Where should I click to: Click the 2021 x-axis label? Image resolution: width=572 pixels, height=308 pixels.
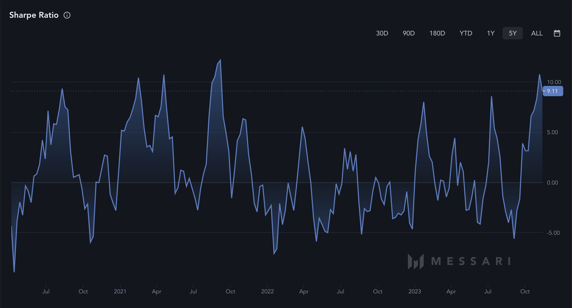tap(120, 292)
